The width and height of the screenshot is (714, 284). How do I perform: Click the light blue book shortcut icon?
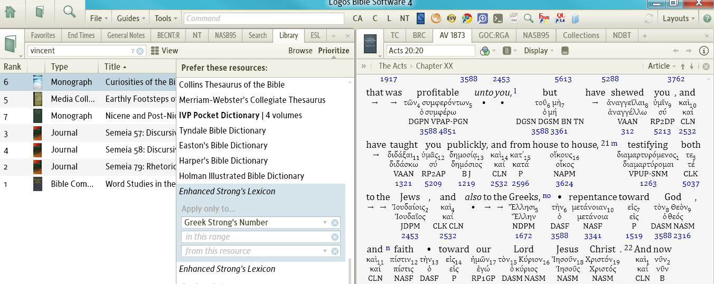coord(575,19)
